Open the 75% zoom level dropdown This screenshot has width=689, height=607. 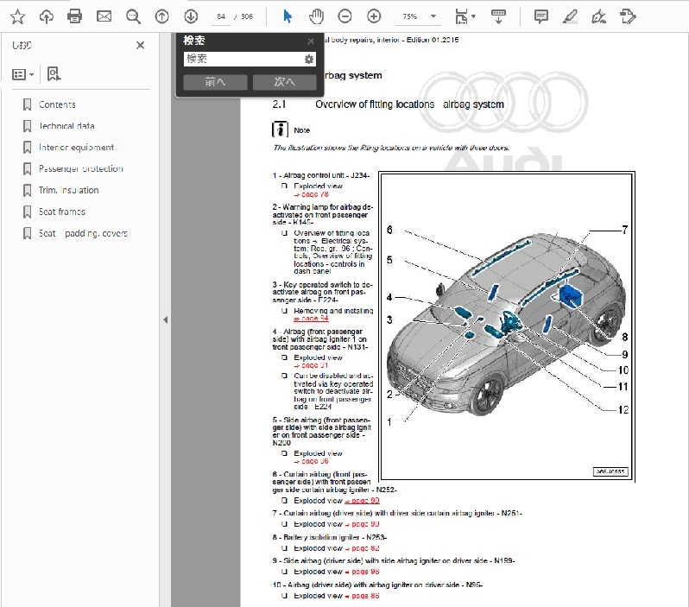(433, 16)
